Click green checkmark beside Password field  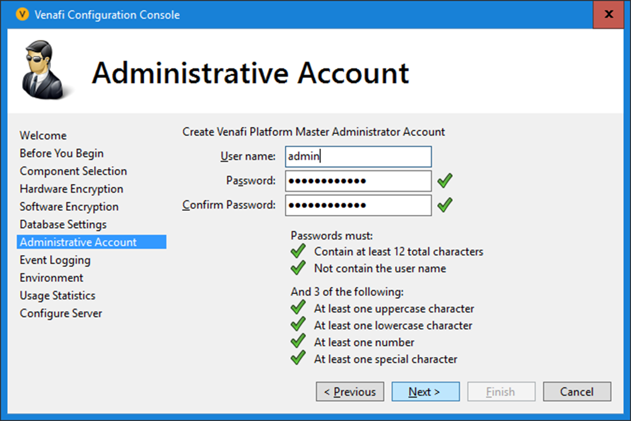coord(445,180)
